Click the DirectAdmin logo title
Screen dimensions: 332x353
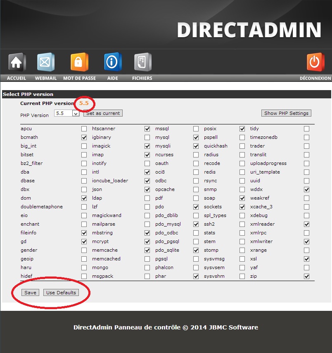click(249, 30)
